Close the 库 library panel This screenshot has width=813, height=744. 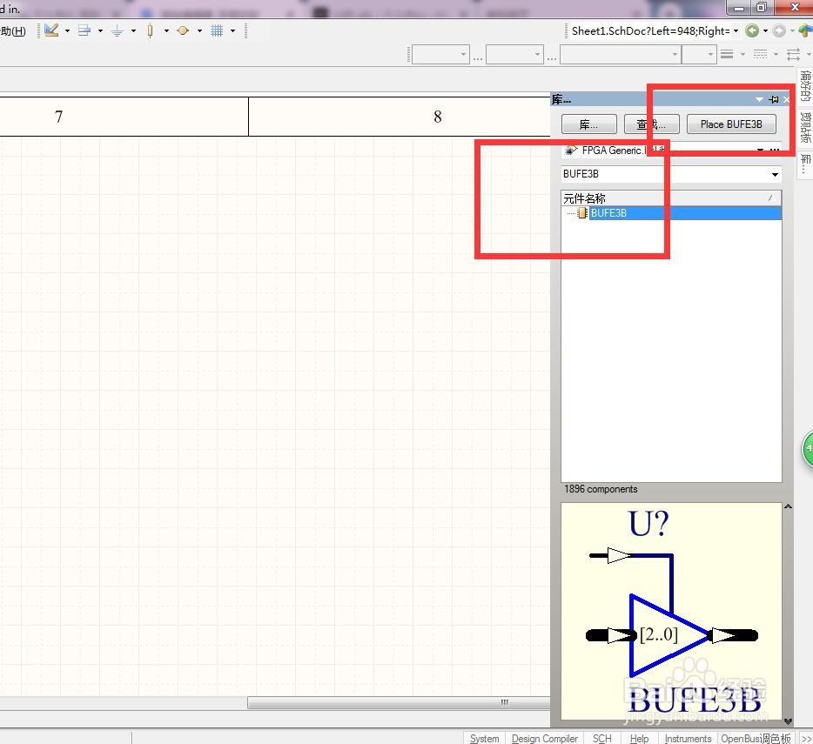pos(787,99)
